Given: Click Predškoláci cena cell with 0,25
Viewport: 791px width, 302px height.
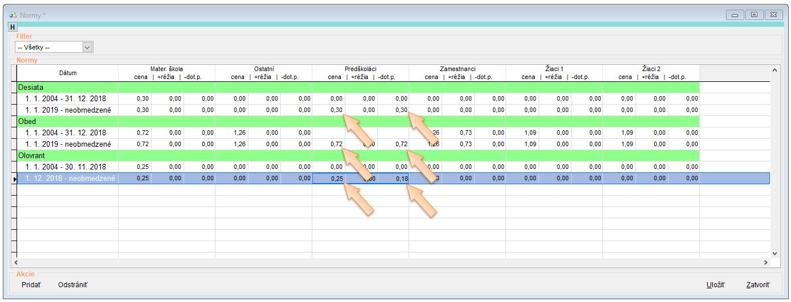Looking at the screenshot, I should coord(330,179).
